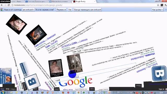Screen dimensions: 167x94
Task: Open the upside-down VKontakte Android Market link
Action: click(143, 56)
